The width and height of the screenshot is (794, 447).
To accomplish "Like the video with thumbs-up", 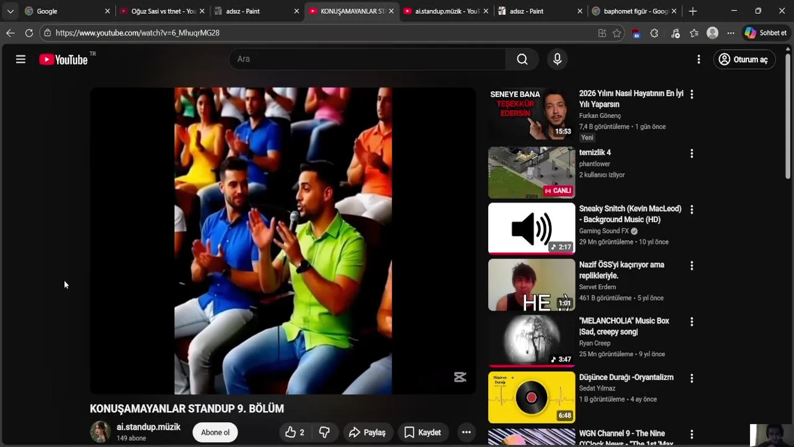I will pyautogui.click(x=295, y=433).
